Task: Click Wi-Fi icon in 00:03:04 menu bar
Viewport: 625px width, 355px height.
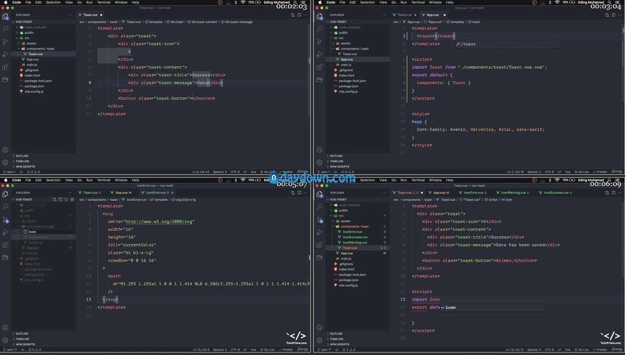Action: [557, 2]
